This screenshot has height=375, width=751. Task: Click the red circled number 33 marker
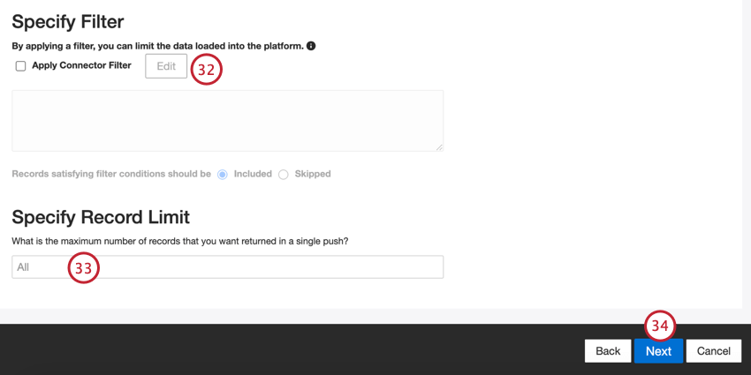pyautogui.click(x=83, y=267)
